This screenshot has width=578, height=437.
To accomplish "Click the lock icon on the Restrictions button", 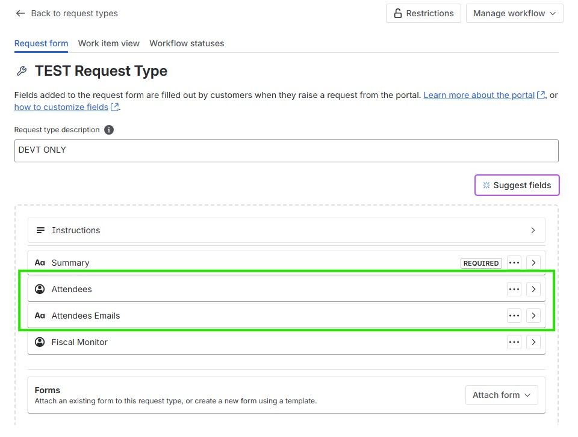I will point(397,13).
